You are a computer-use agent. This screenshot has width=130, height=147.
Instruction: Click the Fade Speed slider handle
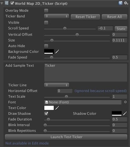pos(52,58)
